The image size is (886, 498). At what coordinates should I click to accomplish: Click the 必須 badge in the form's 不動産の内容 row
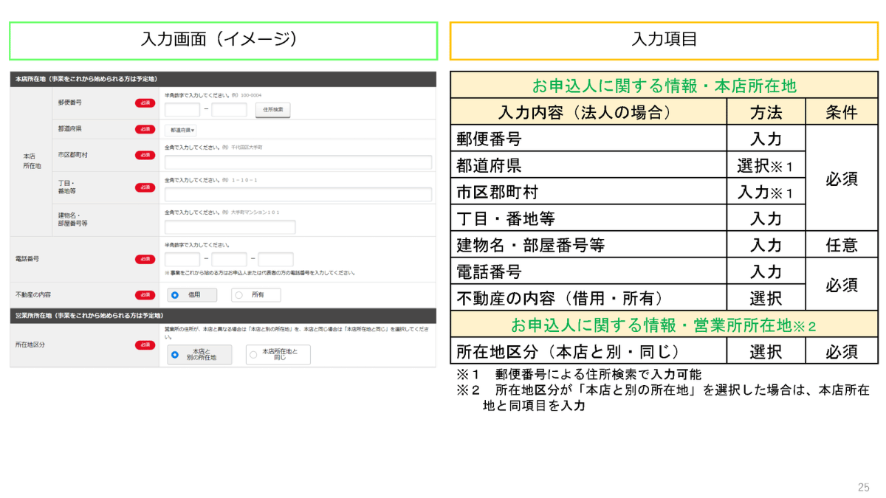(x=145, y=294)
